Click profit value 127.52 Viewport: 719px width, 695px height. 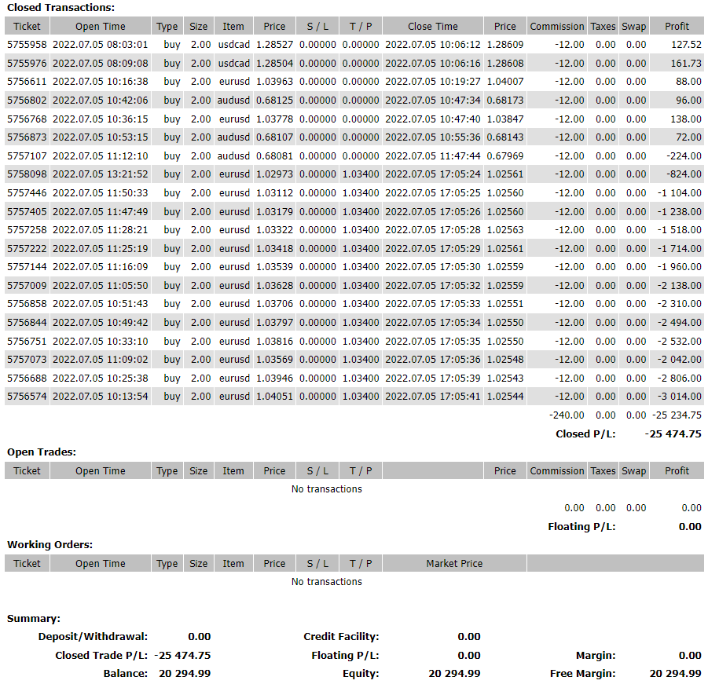point(686,45)
